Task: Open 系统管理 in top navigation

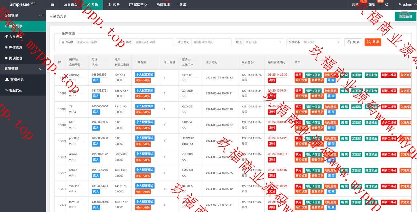Action: [x=163, y=4]
